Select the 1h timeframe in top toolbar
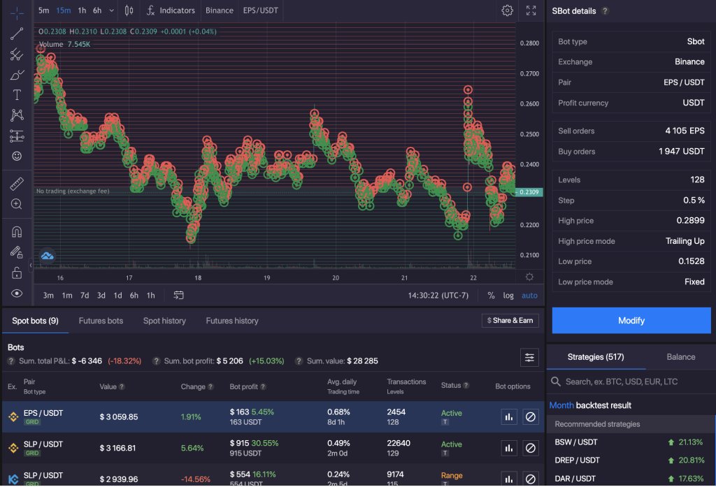Screen dimensions: 716x487 click(82, 10)
